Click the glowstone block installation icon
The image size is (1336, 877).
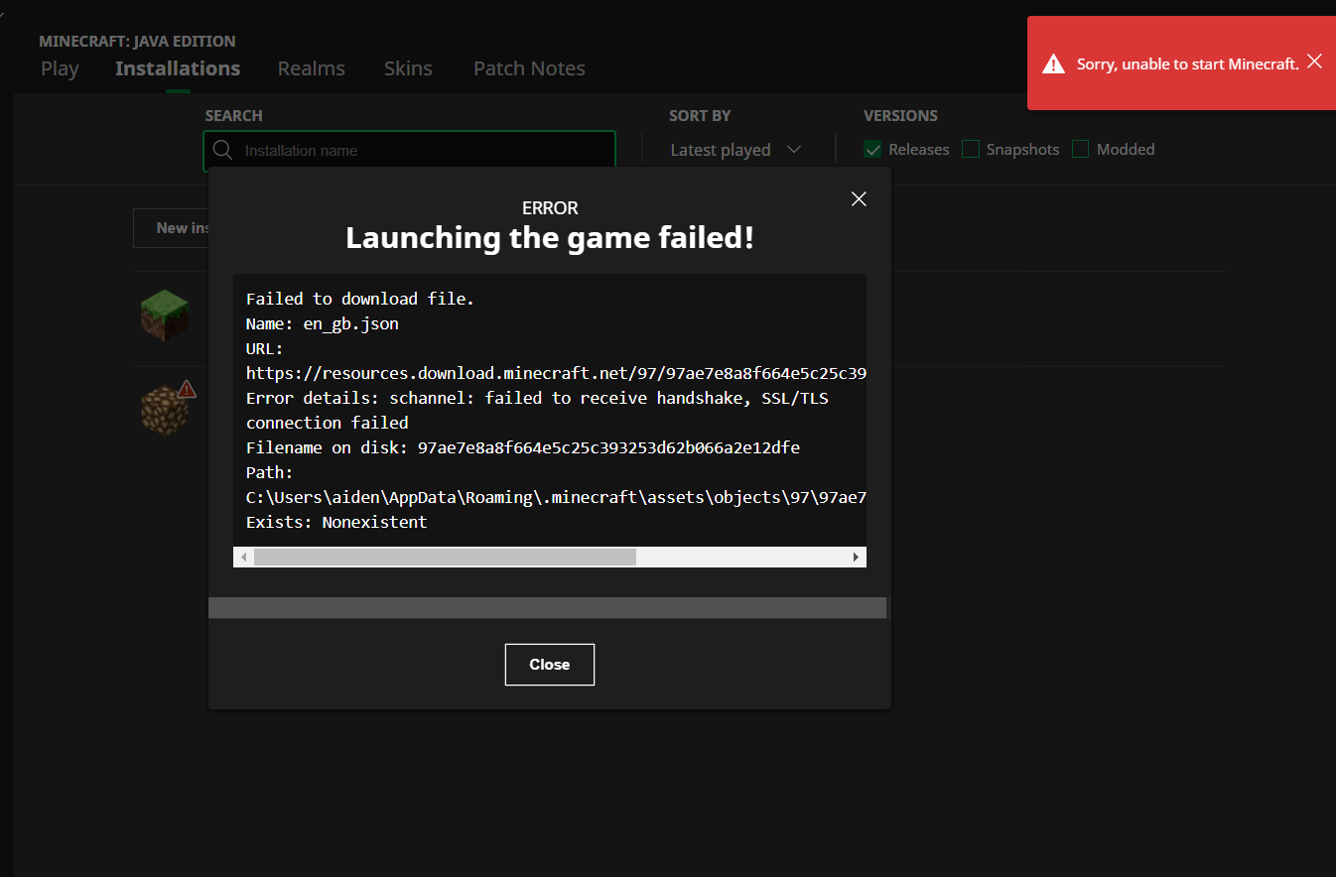[x=164, y=410]
